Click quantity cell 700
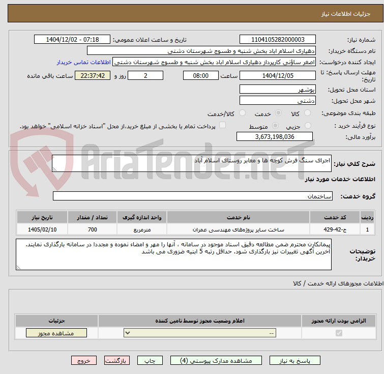Viewport: 384px width, 374px height. point(93,229)
